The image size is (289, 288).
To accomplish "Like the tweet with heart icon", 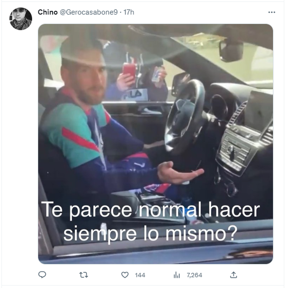I will pyautogui.click(x=125, y=275).
